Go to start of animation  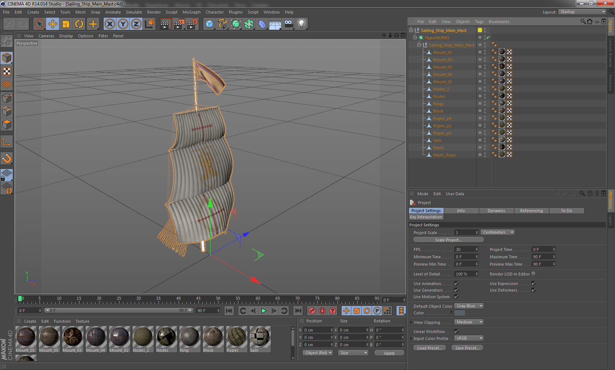click(229, 311)
